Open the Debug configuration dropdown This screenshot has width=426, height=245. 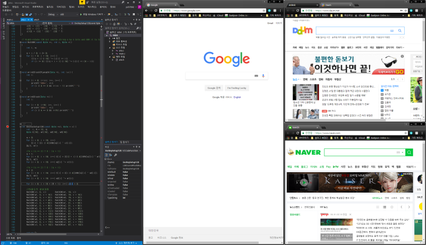click(x=53, y=14)
